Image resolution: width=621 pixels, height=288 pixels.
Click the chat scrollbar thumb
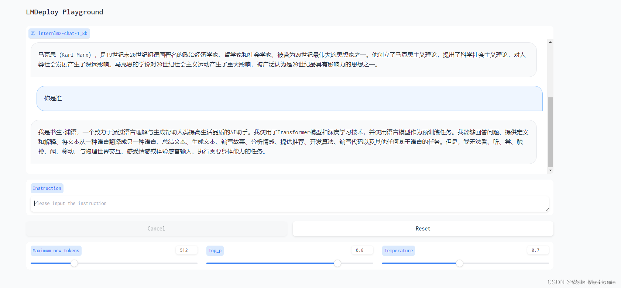pos(550,132)
